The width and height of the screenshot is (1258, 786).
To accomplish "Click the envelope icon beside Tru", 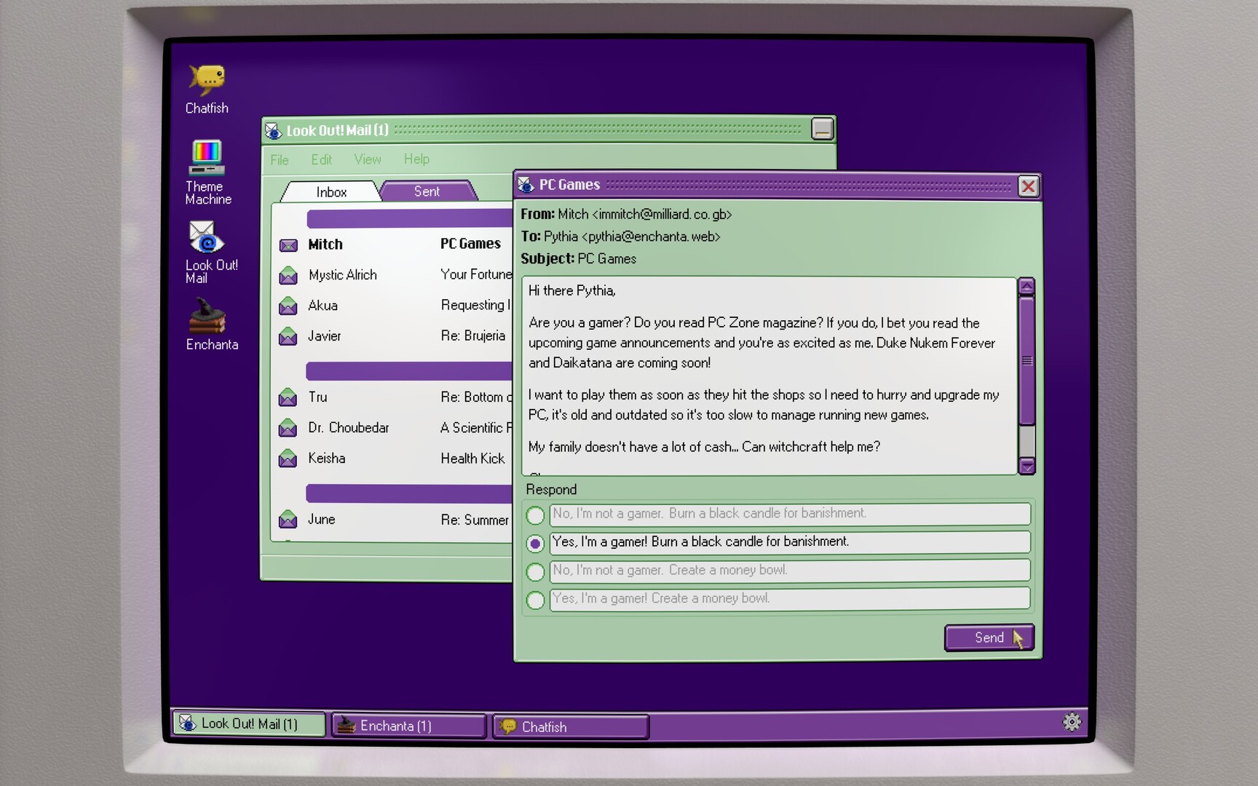I will point(288,397).
